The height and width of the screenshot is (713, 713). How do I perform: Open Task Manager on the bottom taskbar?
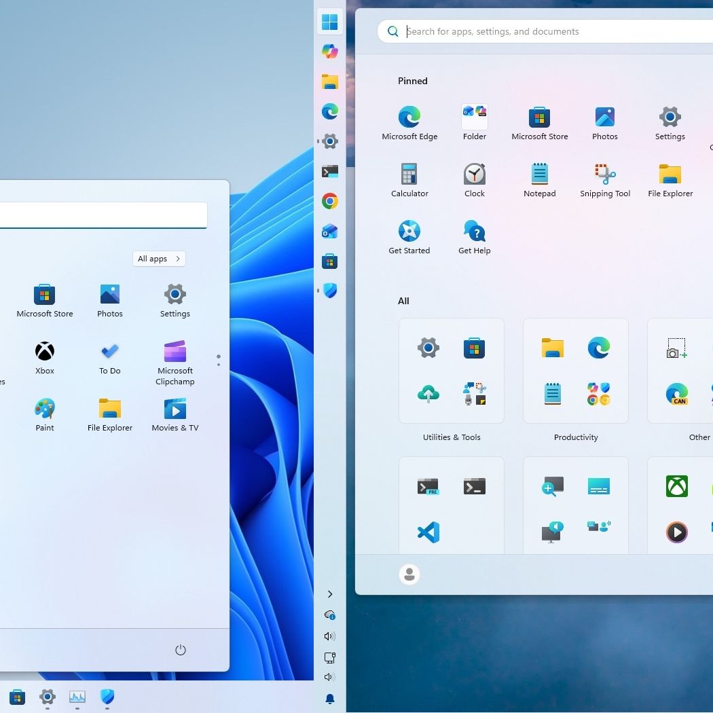point(77,697)
